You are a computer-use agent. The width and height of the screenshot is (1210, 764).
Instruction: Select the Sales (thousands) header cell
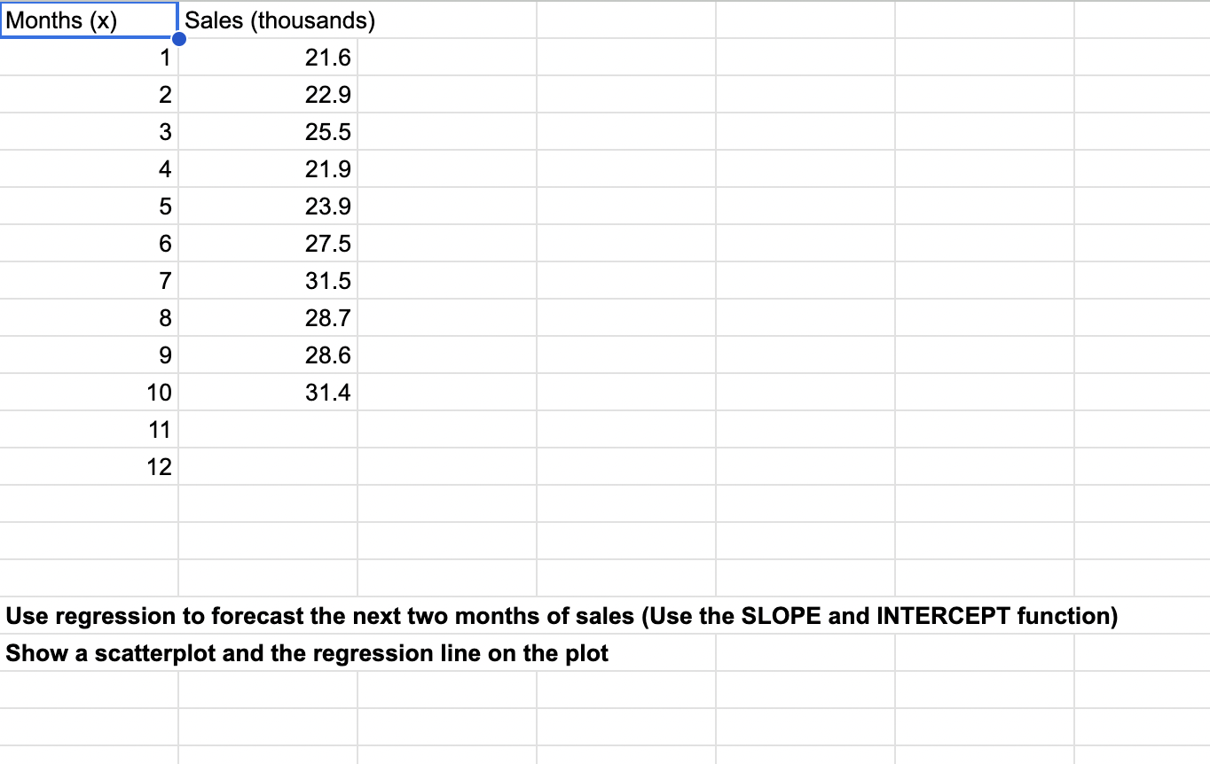266,19
